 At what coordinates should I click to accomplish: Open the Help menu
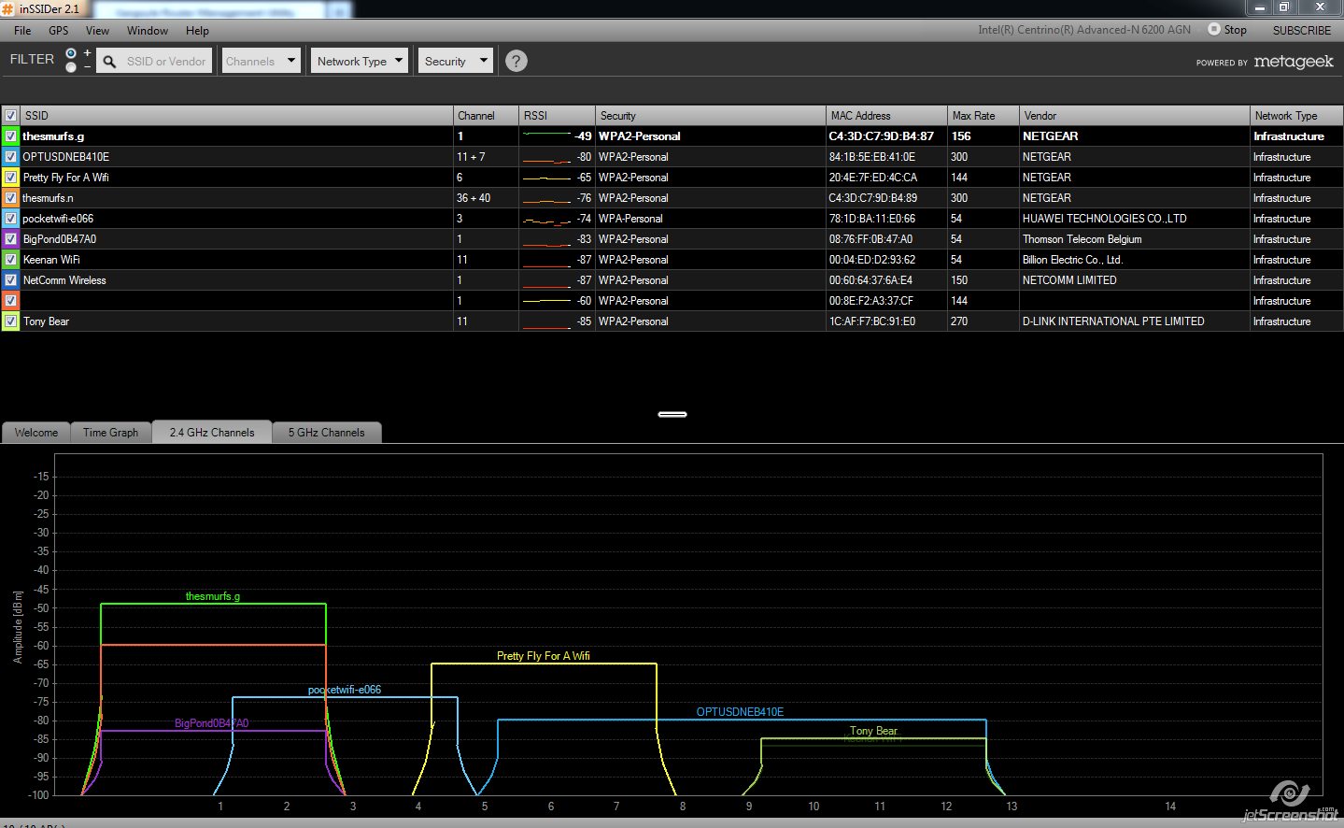[197, 31]
